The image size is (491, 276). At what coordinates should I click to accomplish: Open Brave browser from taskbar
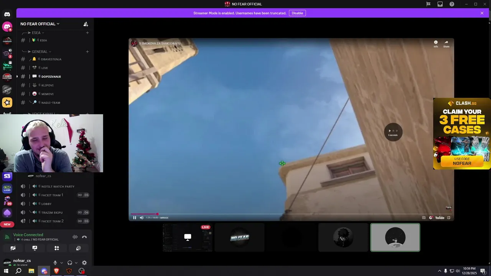click(56, 271)
